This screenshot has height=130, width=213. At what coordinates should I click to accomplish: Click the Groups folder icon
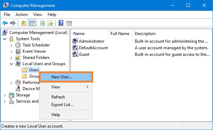[24, 76]
